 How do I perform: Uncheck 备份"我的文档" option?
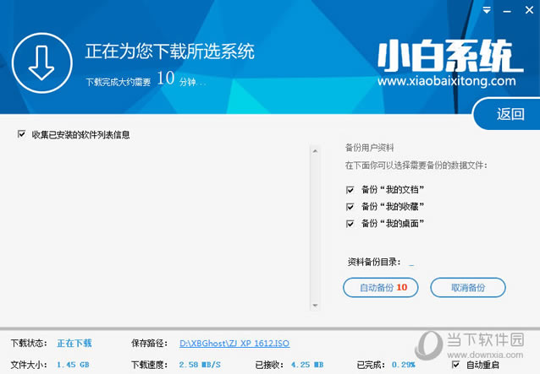coord(350,189)
